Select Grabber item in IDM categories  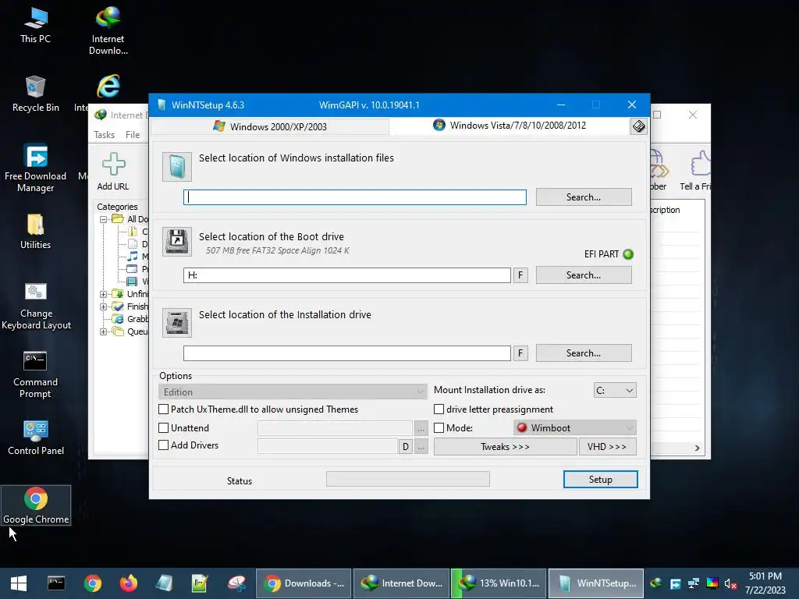pyautogui.click(x=137, y=319)
